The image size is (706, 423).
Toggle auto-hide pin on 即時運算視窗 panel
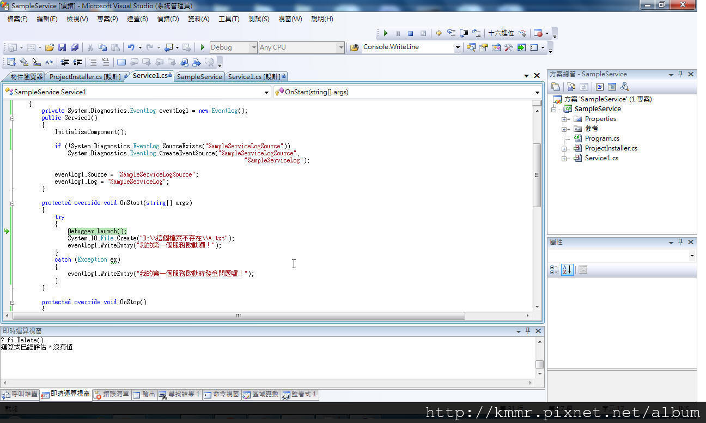tap(528, 331)
